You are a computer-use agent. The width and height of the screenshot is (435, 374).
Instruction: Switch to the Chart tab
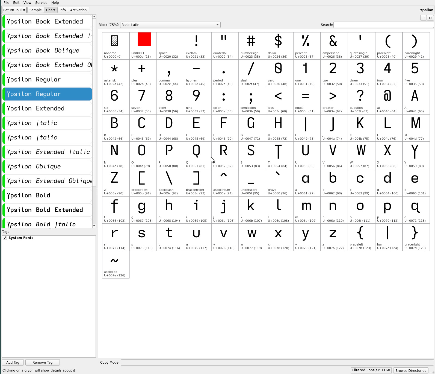point(51,10)
